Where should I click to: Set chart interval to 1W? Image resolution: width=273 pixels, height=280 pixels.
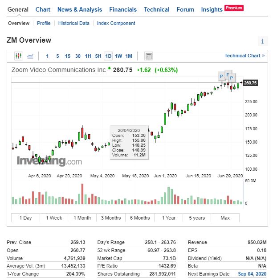[x=118, y=56]
